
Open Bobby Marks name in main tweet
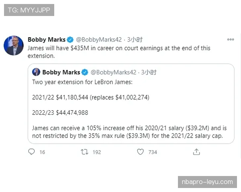46,40
